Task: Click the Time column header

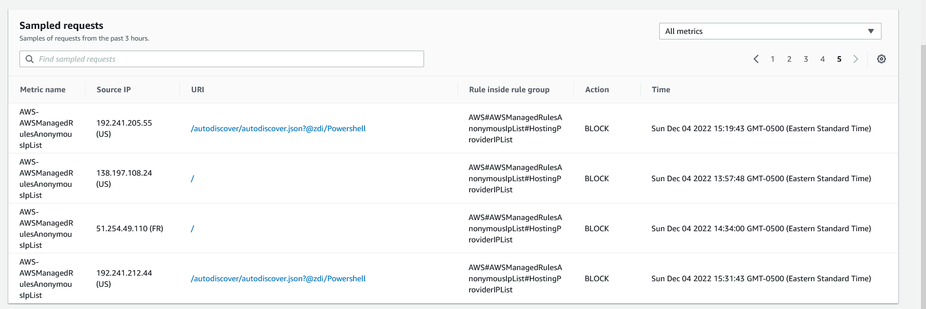Action: pyautogui.click(x=661, y=89)
